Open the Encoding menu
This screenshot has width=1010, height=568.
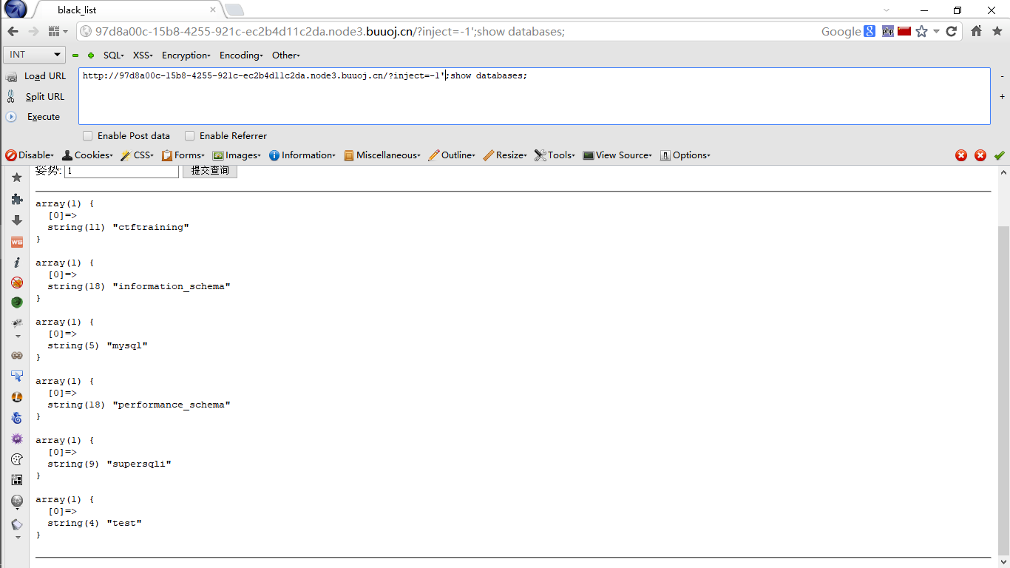(241, 55)
